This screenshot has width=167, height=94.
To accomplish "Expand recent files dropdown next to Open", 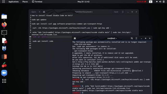I will pos(39,12).
